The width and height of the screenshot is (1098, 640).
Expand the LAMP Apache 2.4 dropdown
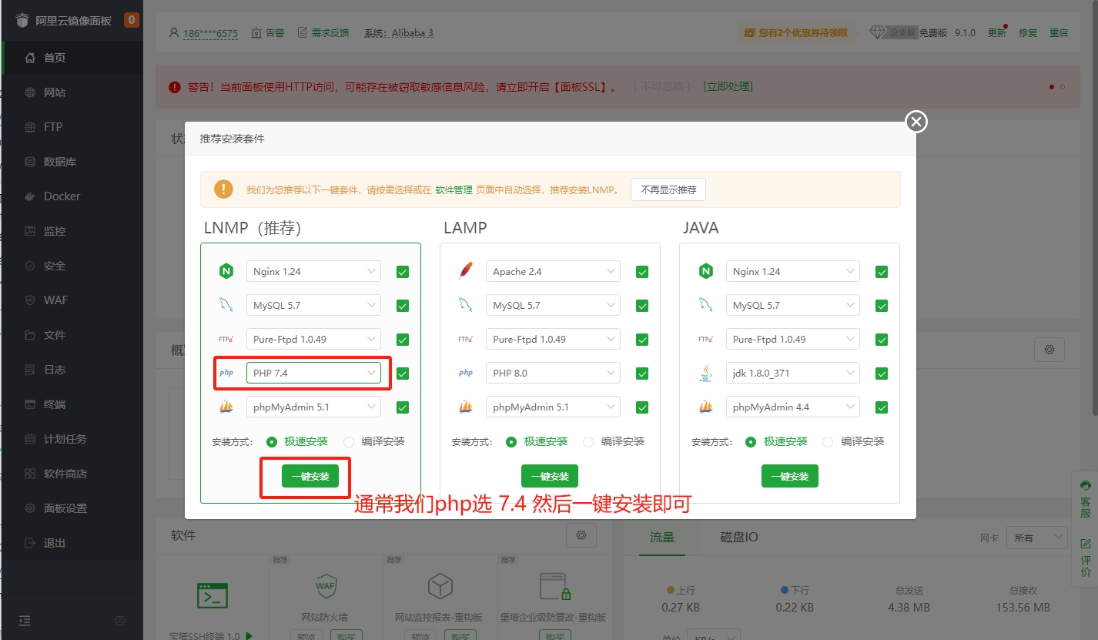point(552,271)
